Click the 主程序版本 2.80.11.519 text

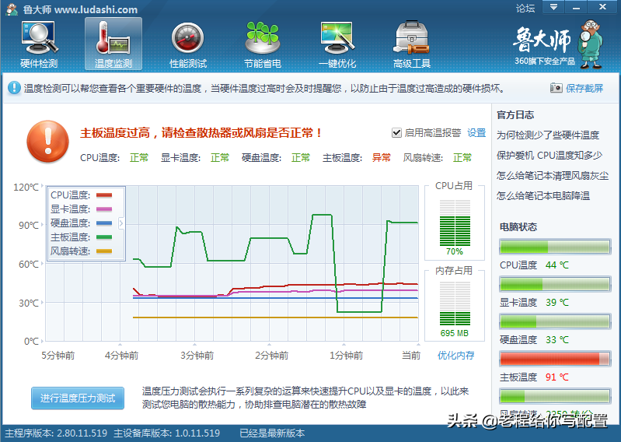(56, 433)
